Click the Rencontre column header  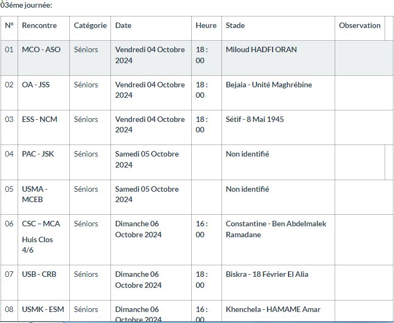coord(40,25)
